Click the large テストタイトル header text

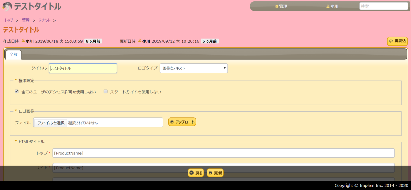click(x=38, y=6)
